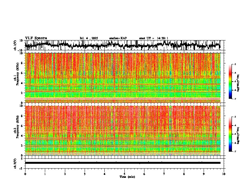Click the "-7" label on ch.1 color bar
Screen dimensions: 252x195
click(x=234, y=99)
